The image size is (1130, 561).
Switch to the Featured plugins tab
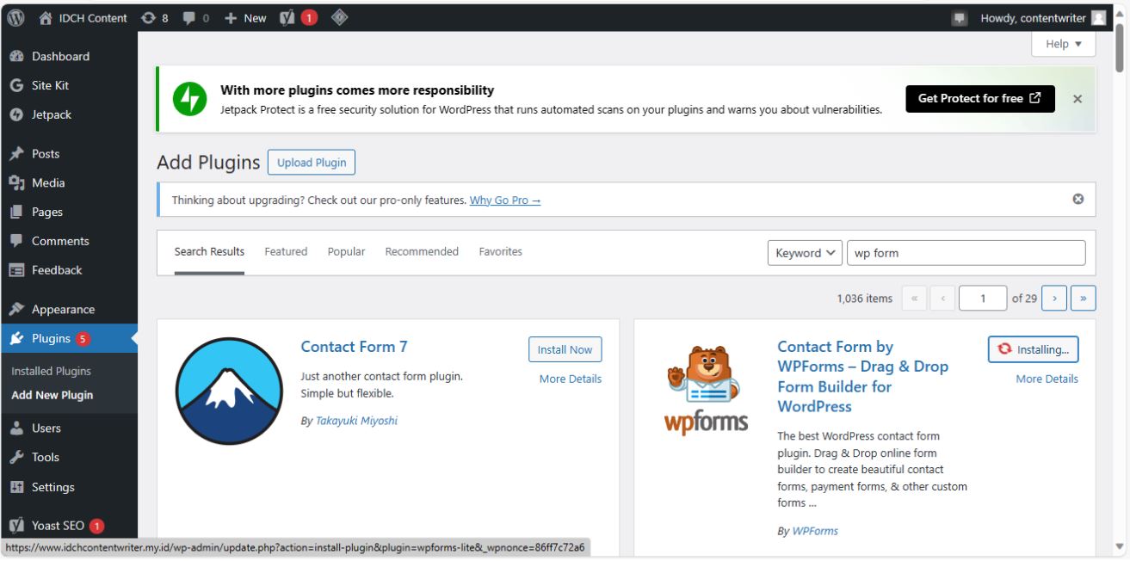tap(285, 251)
